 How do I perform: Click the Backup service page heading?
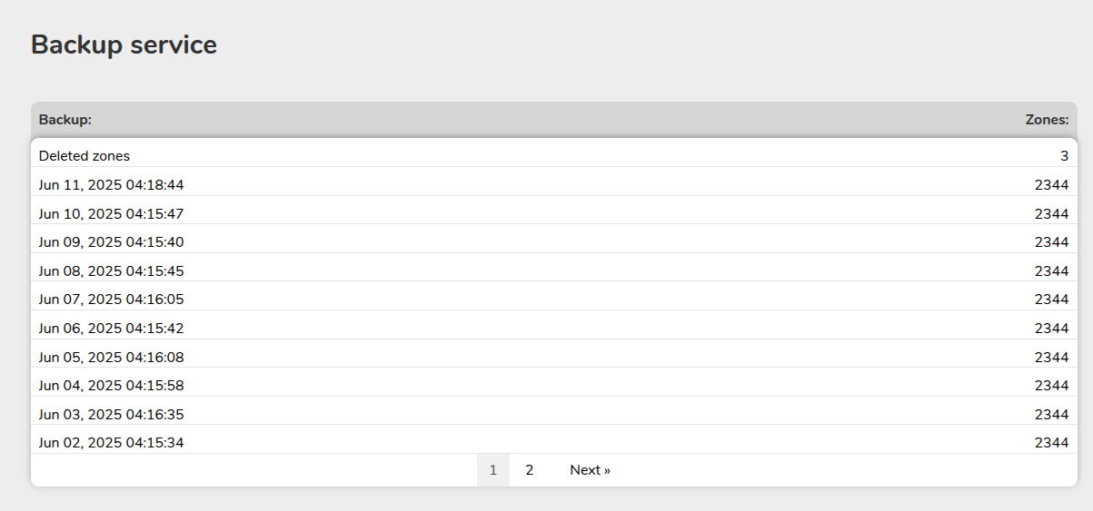[x=124, y=44]
